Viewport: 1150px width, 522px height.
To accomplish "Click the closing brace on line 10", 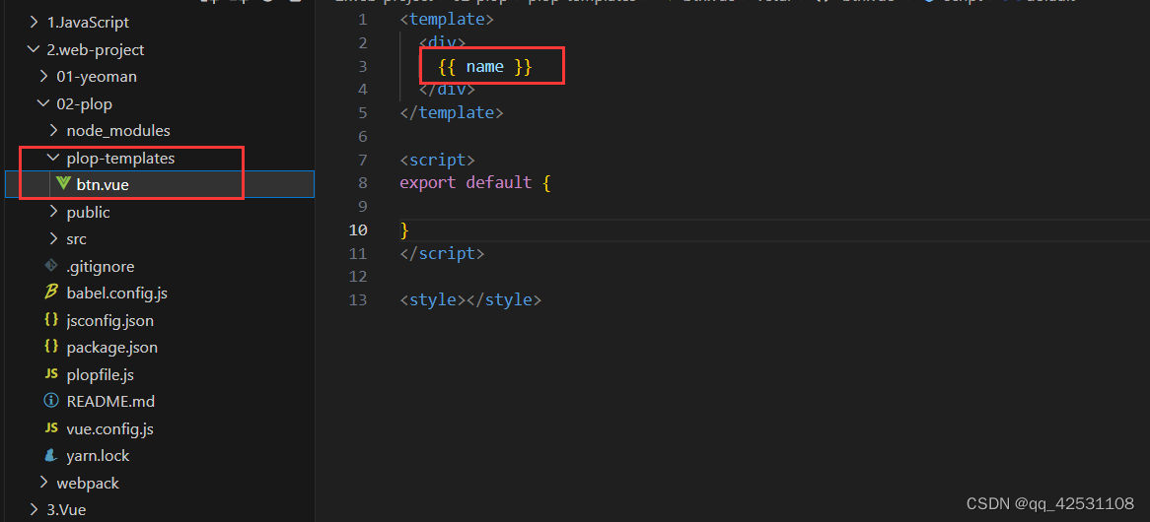I will point(404,229).
